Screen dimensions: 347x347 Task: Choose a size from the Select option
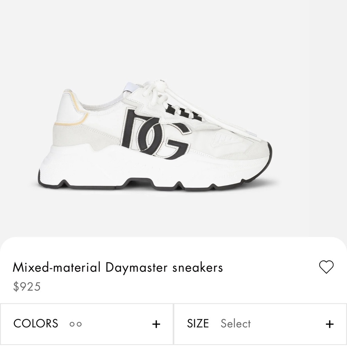[235, 324]
